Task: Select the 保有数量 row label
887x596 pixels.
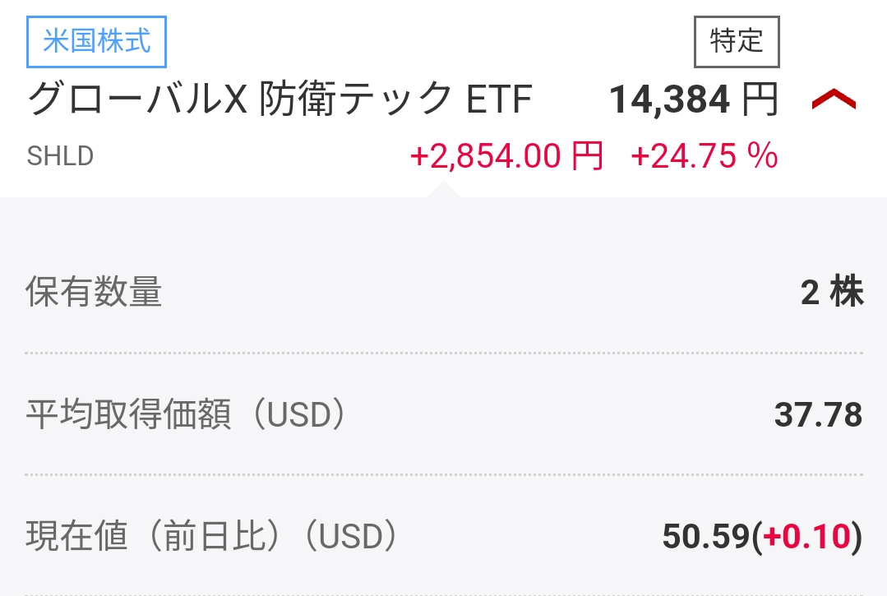Action: (x=94, y=293)
